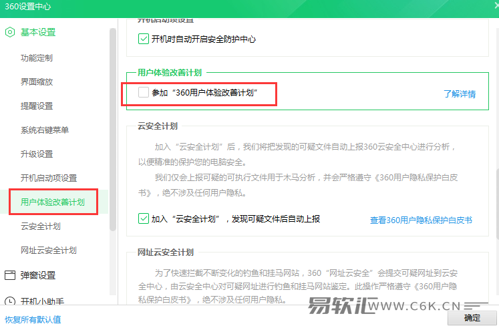Click the green 用户体验改善计划 section heading
Viewport: 499px width, 328px height.
tap(170, 73)
